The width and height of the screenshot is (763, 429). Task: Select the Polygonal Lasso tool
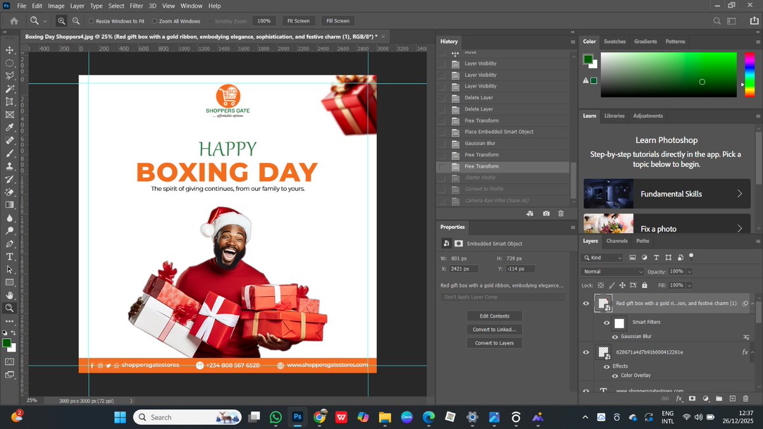point(10,76)
